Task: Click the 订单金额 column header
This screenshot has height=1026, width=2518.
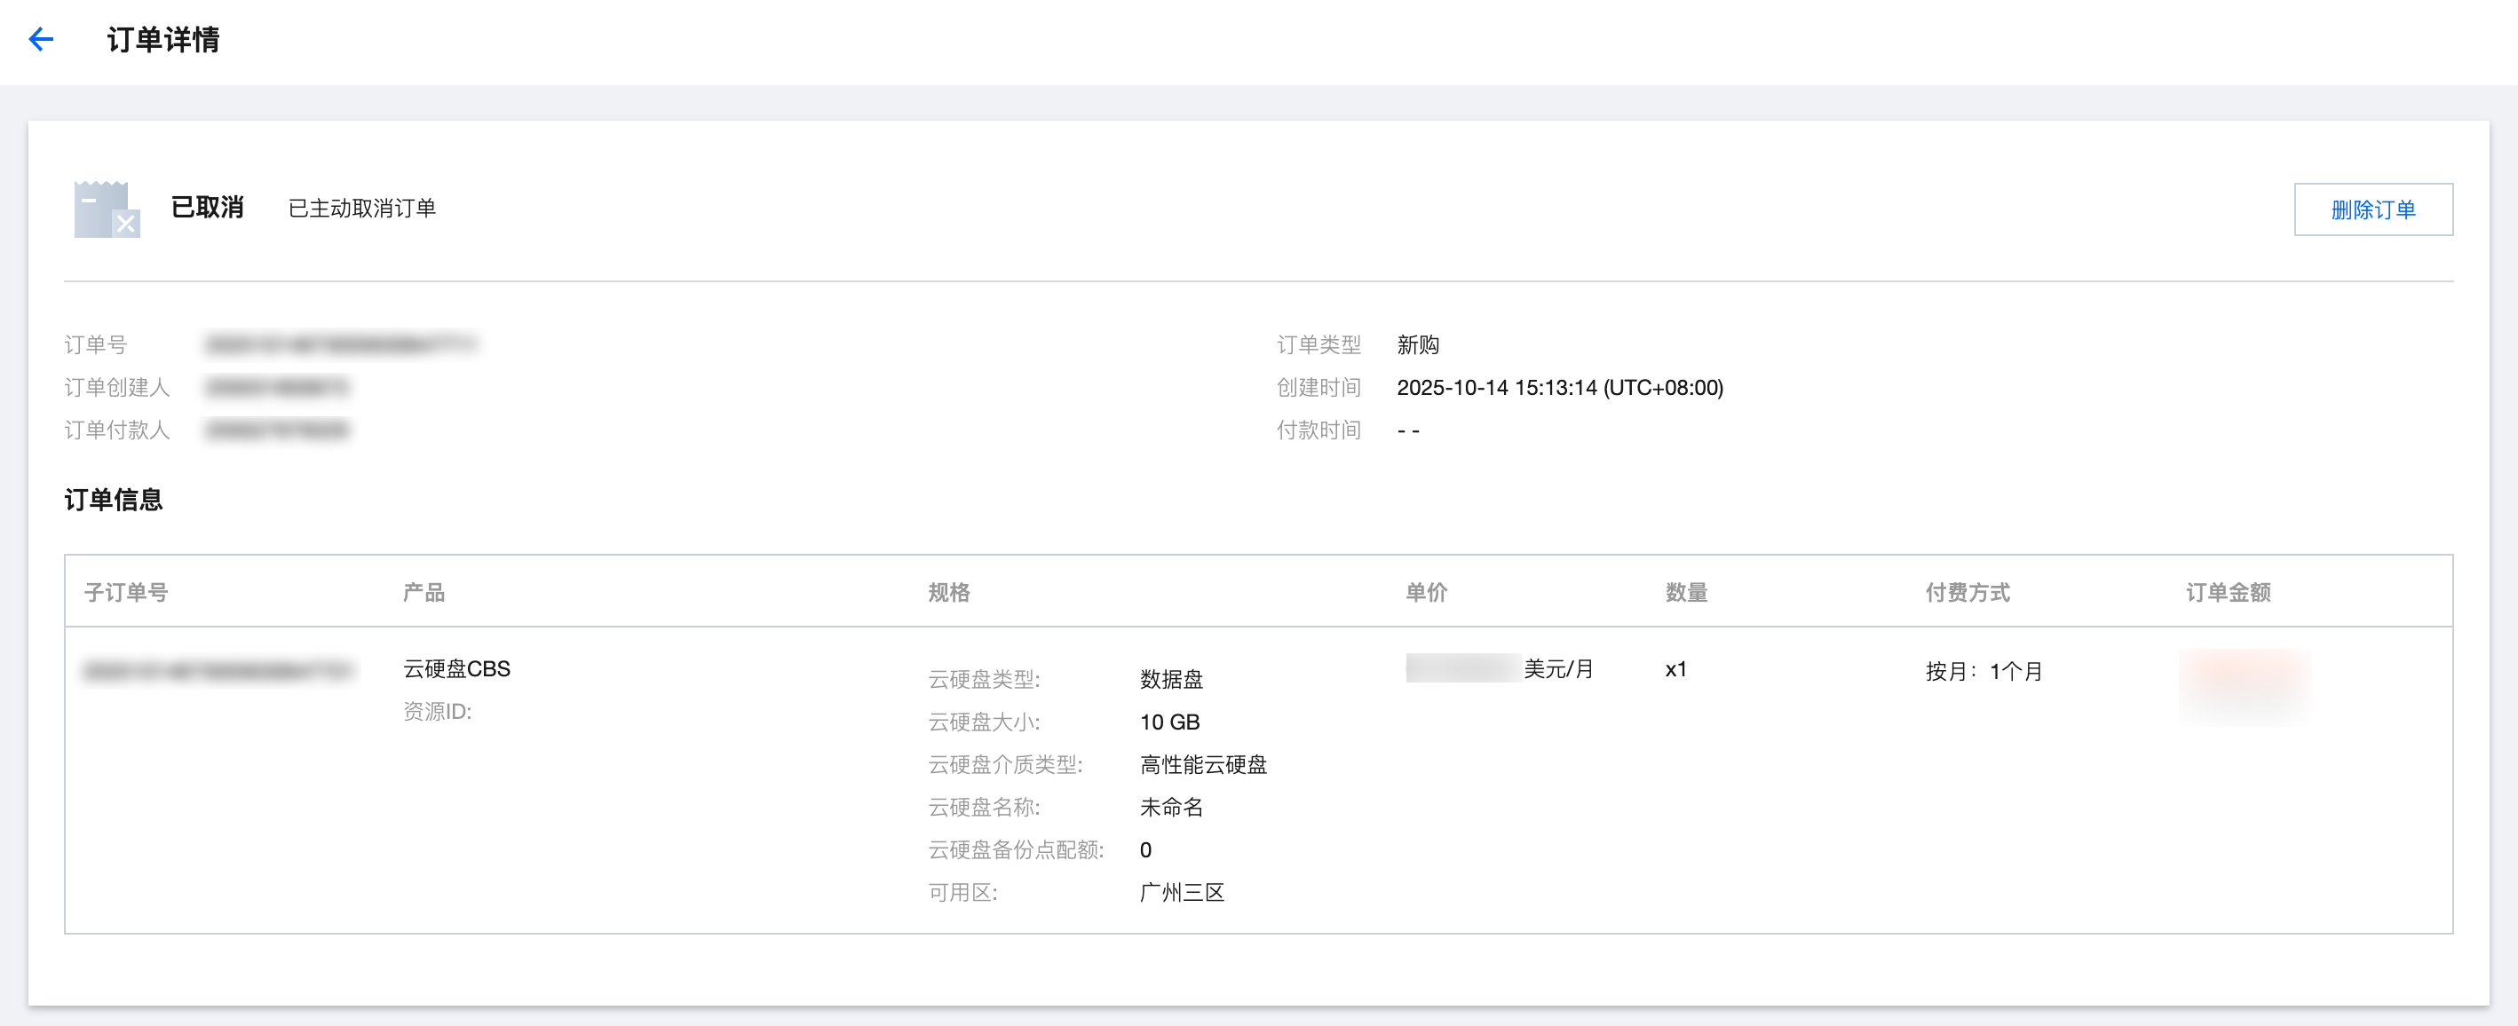Action: (2228, 592)
